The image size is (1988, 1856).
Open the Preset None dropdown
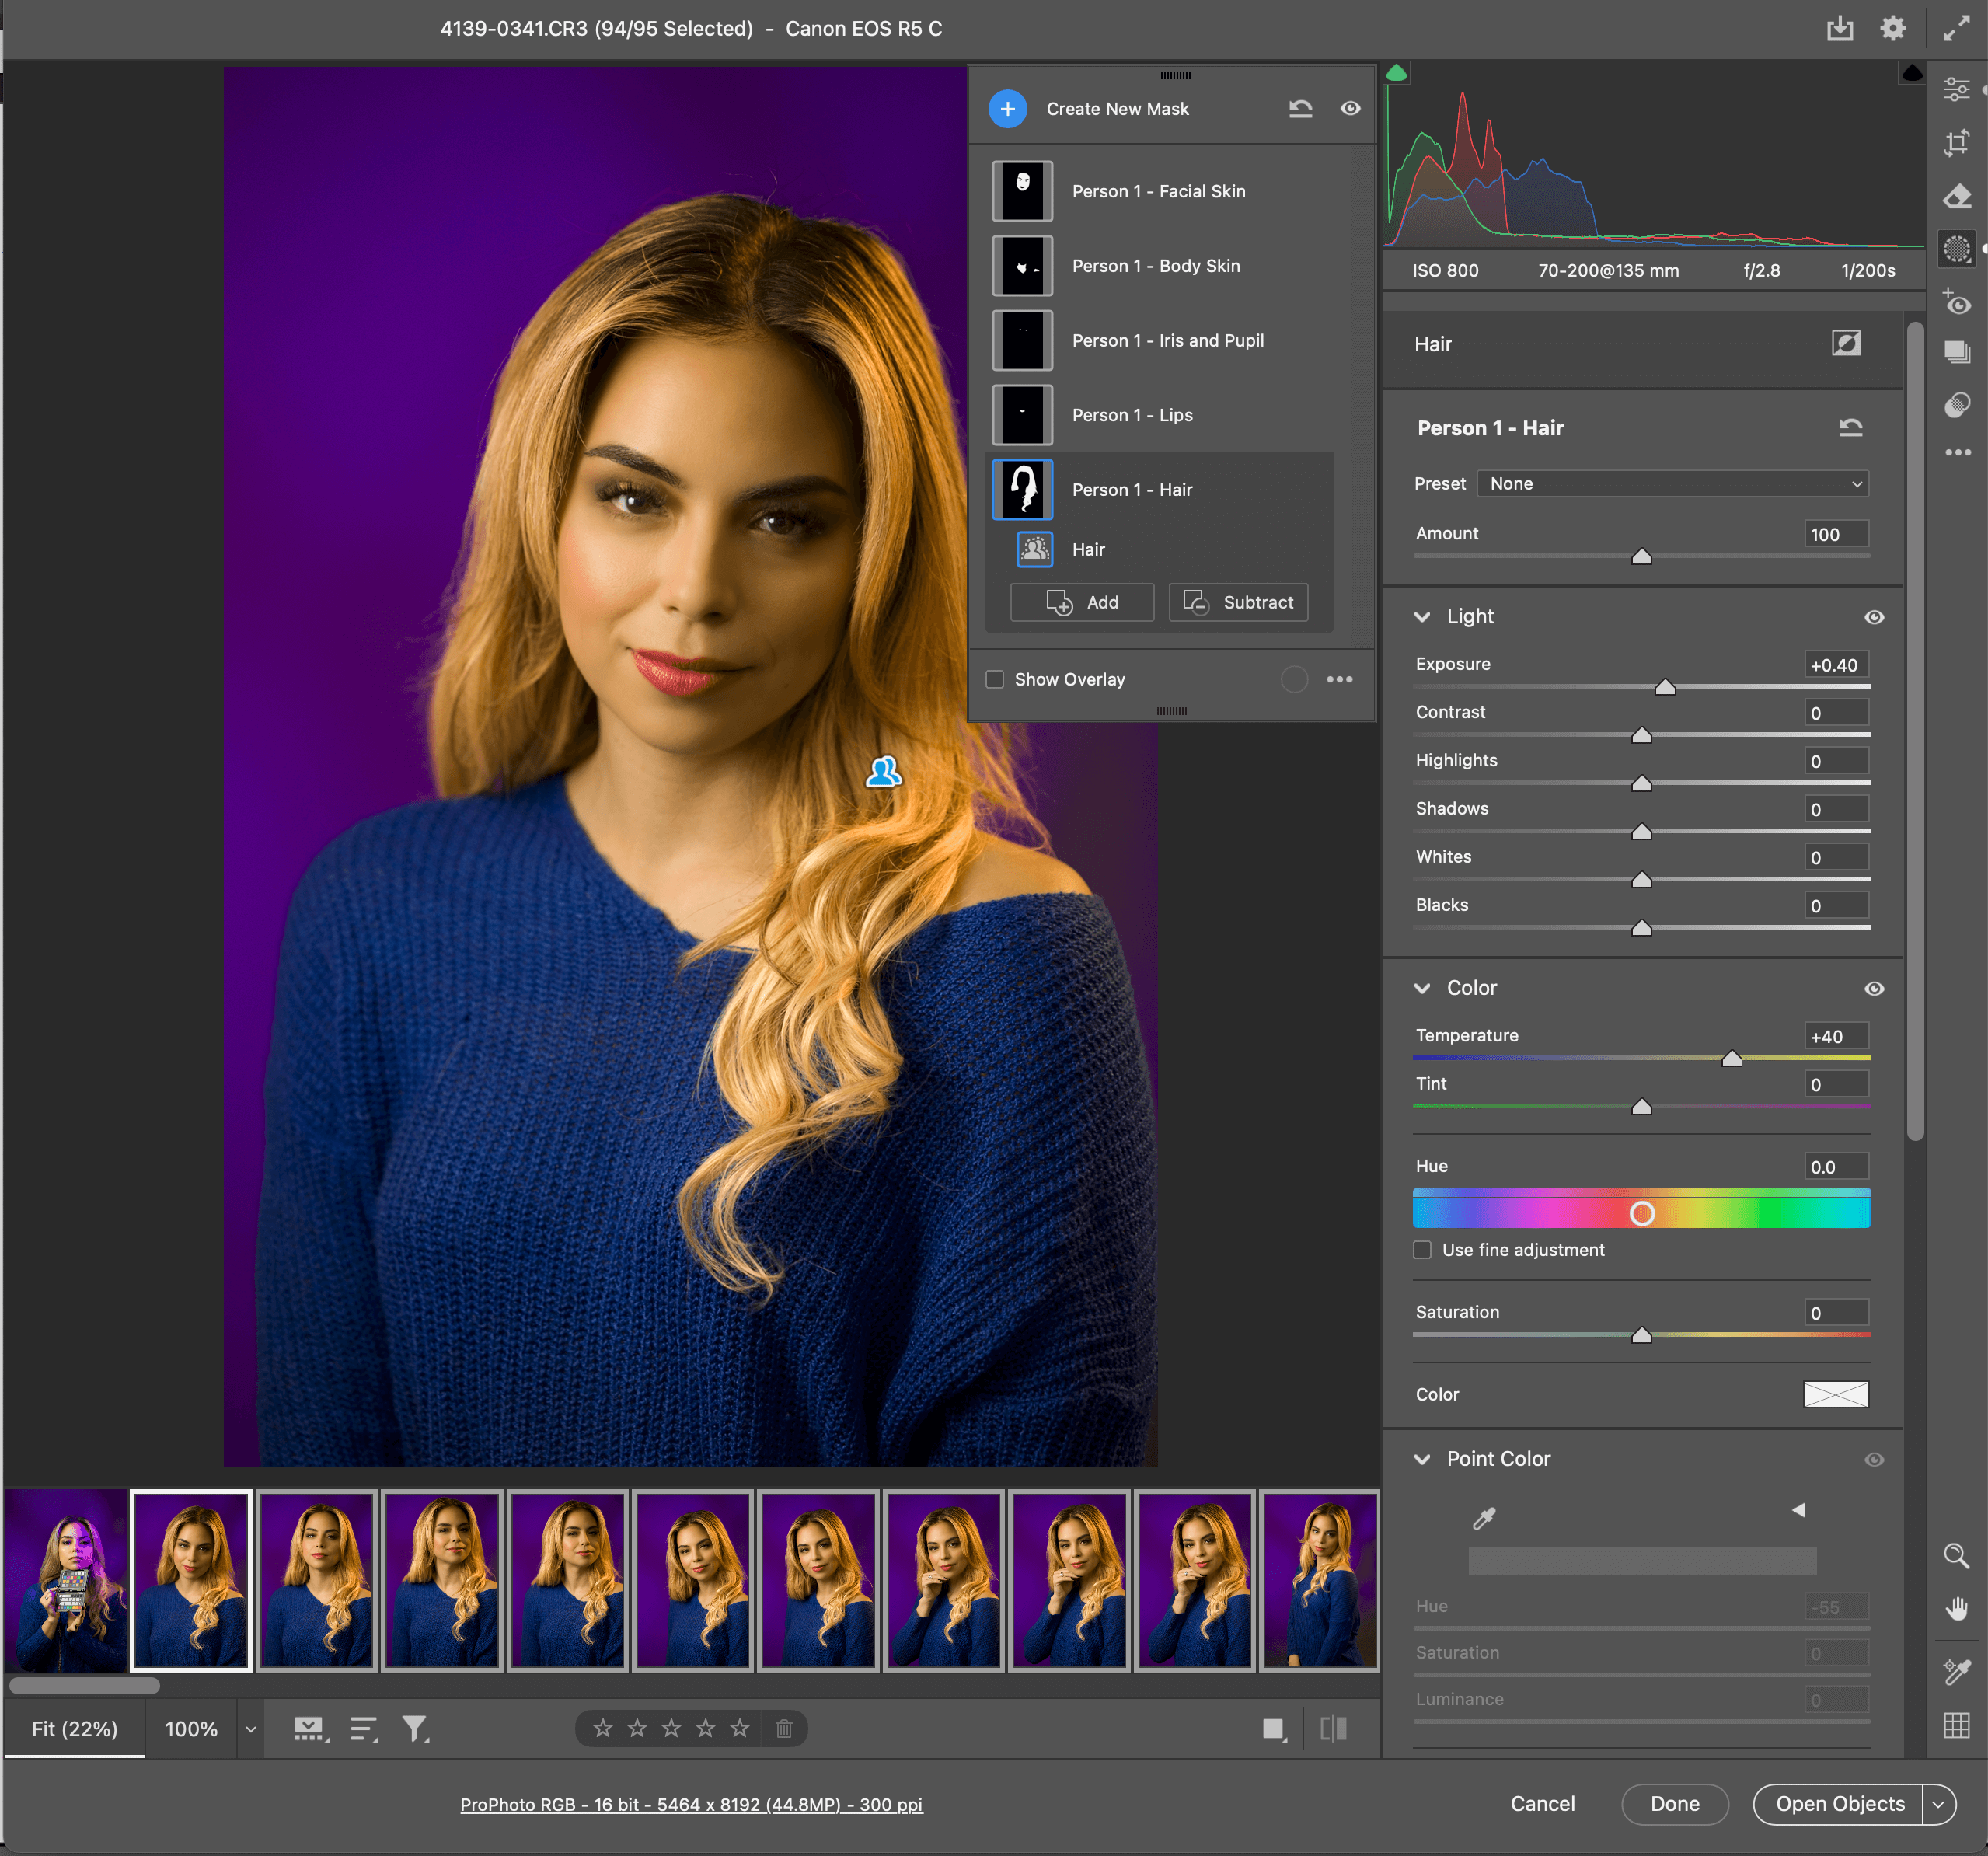pos(1672,484)
